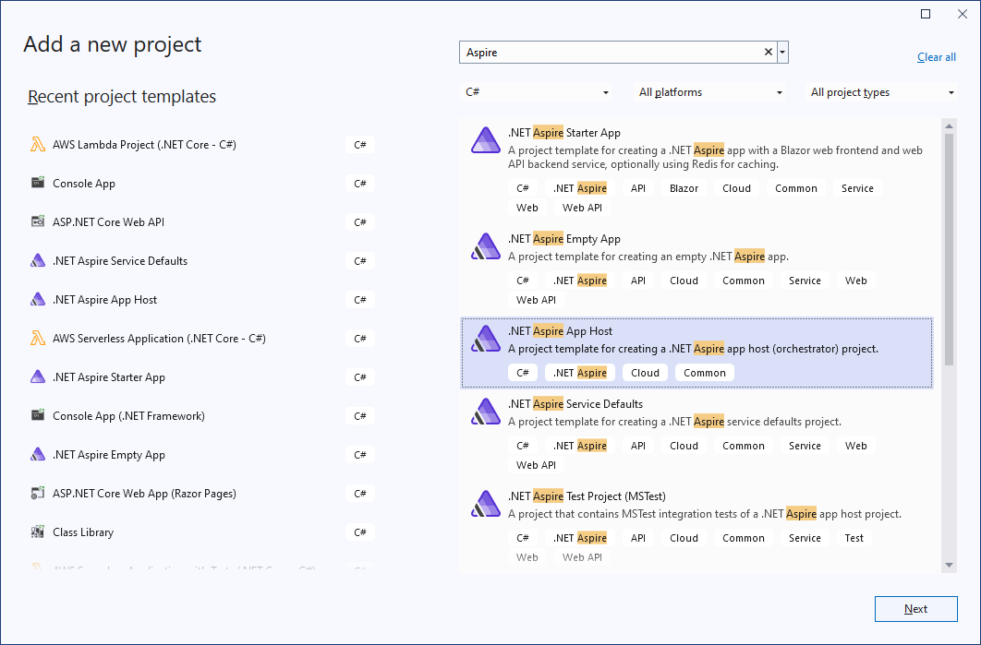This screenshot has height=645, width=981.
Task: Select the .NET Aspire Starter App result icon
Action: point(485,140)
